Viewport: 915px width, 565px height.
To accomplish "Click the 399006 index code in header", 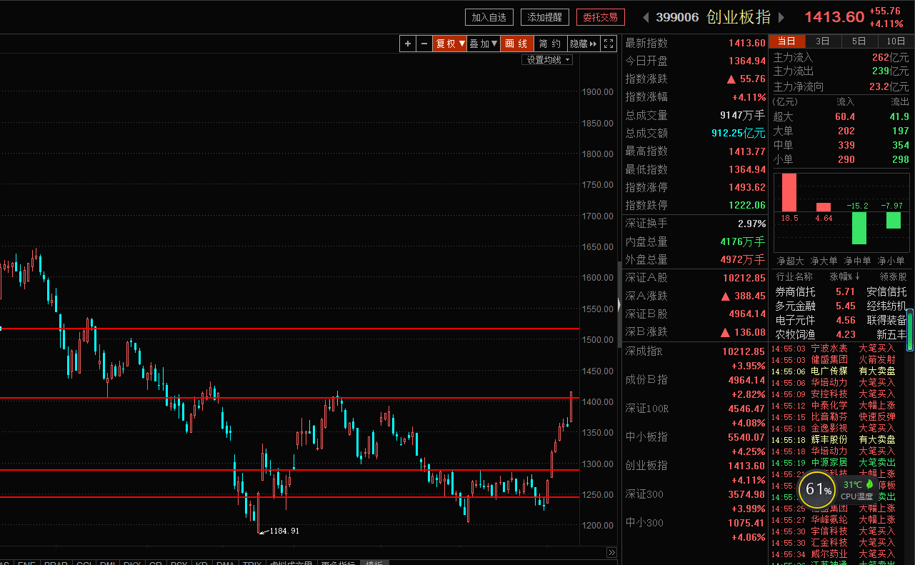I will pos(677,17).
